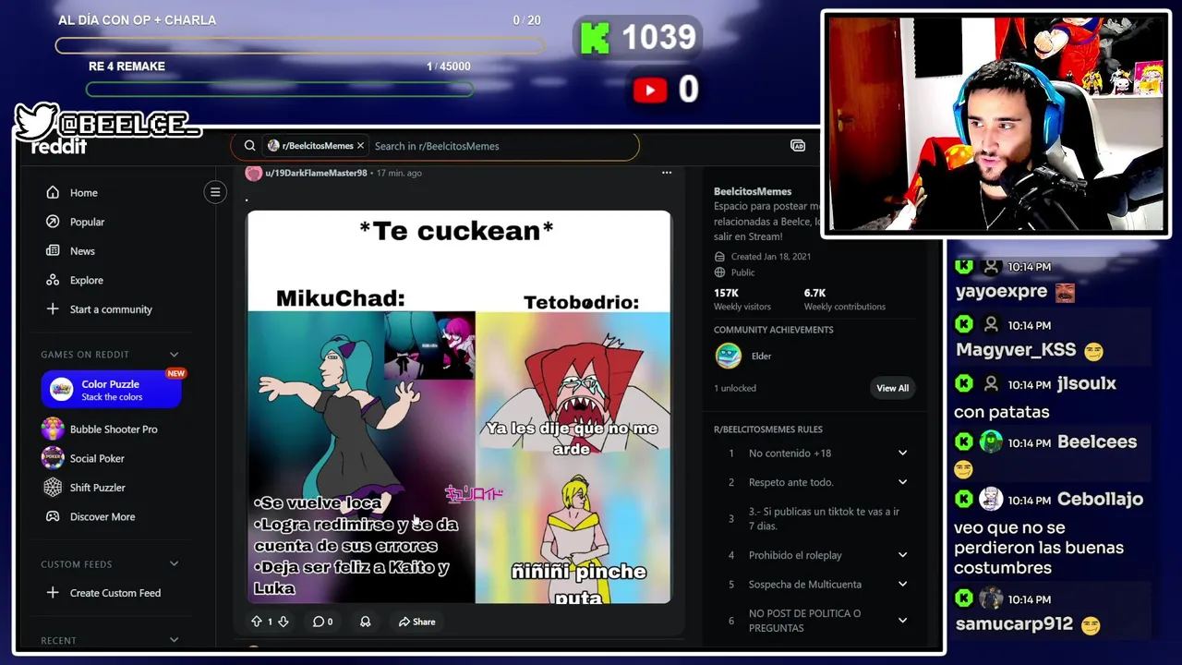This screenshot has height=665, width=1182.
Task: Open the Te cuckean meme image
Action: point(459,407)
